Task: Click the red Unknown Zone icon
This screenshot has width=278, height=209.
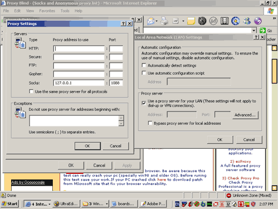Action: coord(229,196)
